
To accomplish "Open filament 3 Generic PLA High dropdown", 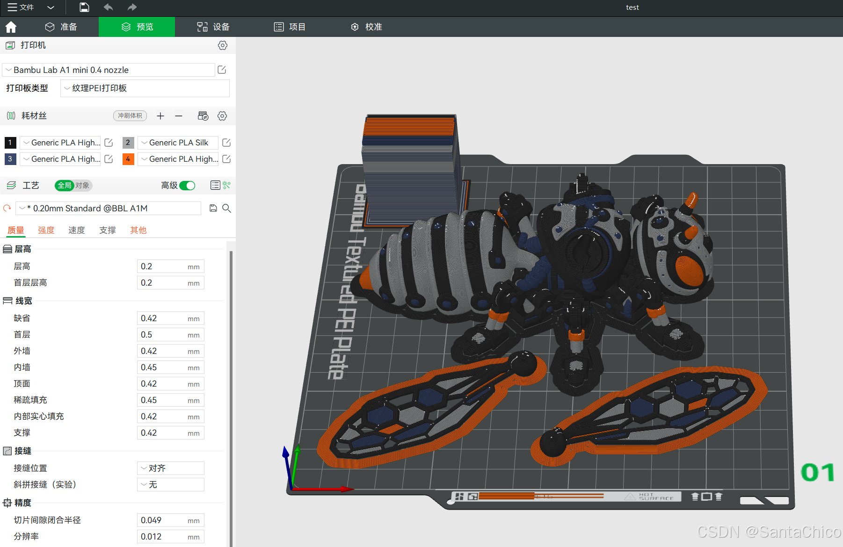I will (60, 159).
